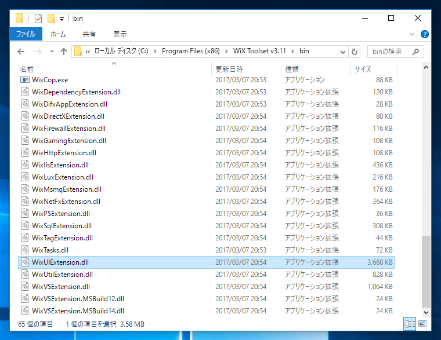This screenshot has width=441, height=340.
Task: Click the folder system icon in title bar
Action: tap(19, 19)
